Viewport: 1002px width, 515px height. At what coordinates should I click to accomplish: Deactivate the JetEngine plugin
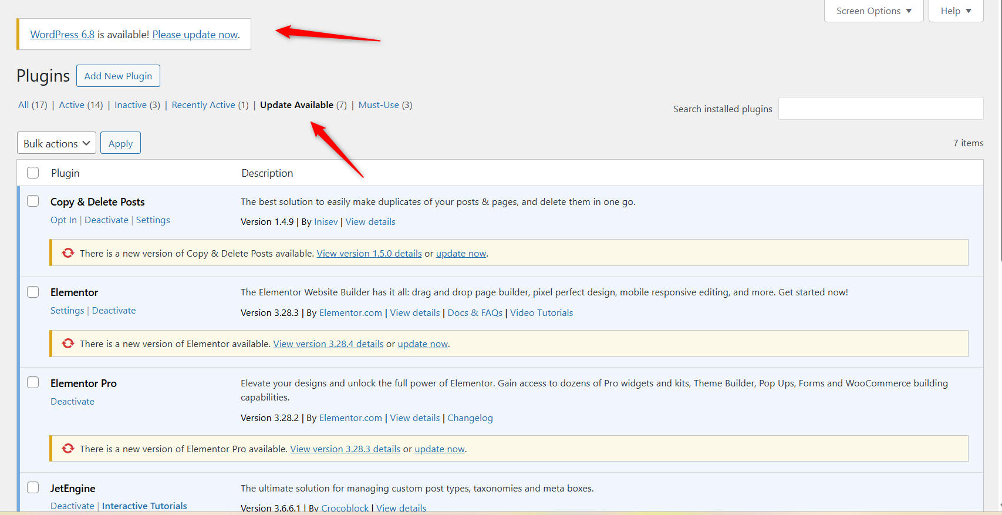(x=72, y=506)
